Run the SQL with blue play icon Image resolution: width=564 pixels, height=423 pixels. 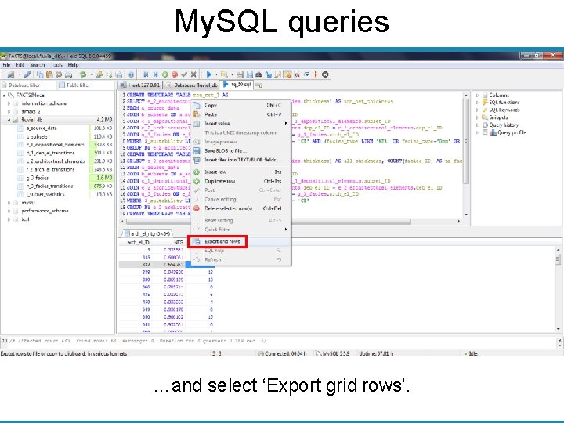pos(208,75)
